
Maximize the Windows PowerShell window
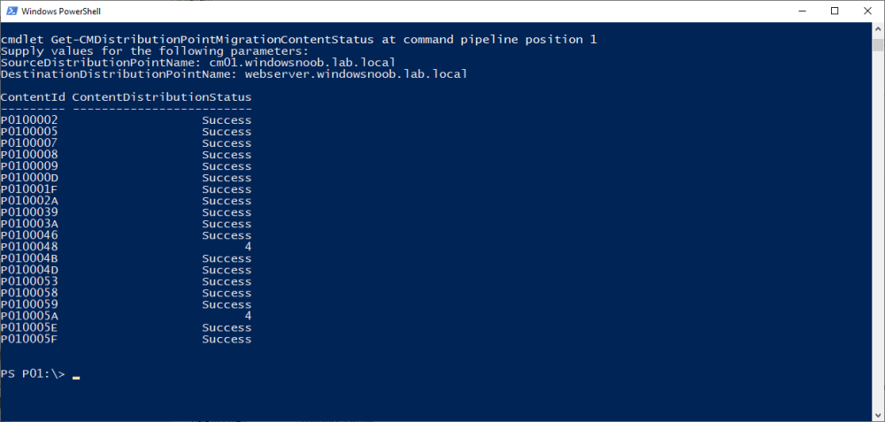(835, 11)
